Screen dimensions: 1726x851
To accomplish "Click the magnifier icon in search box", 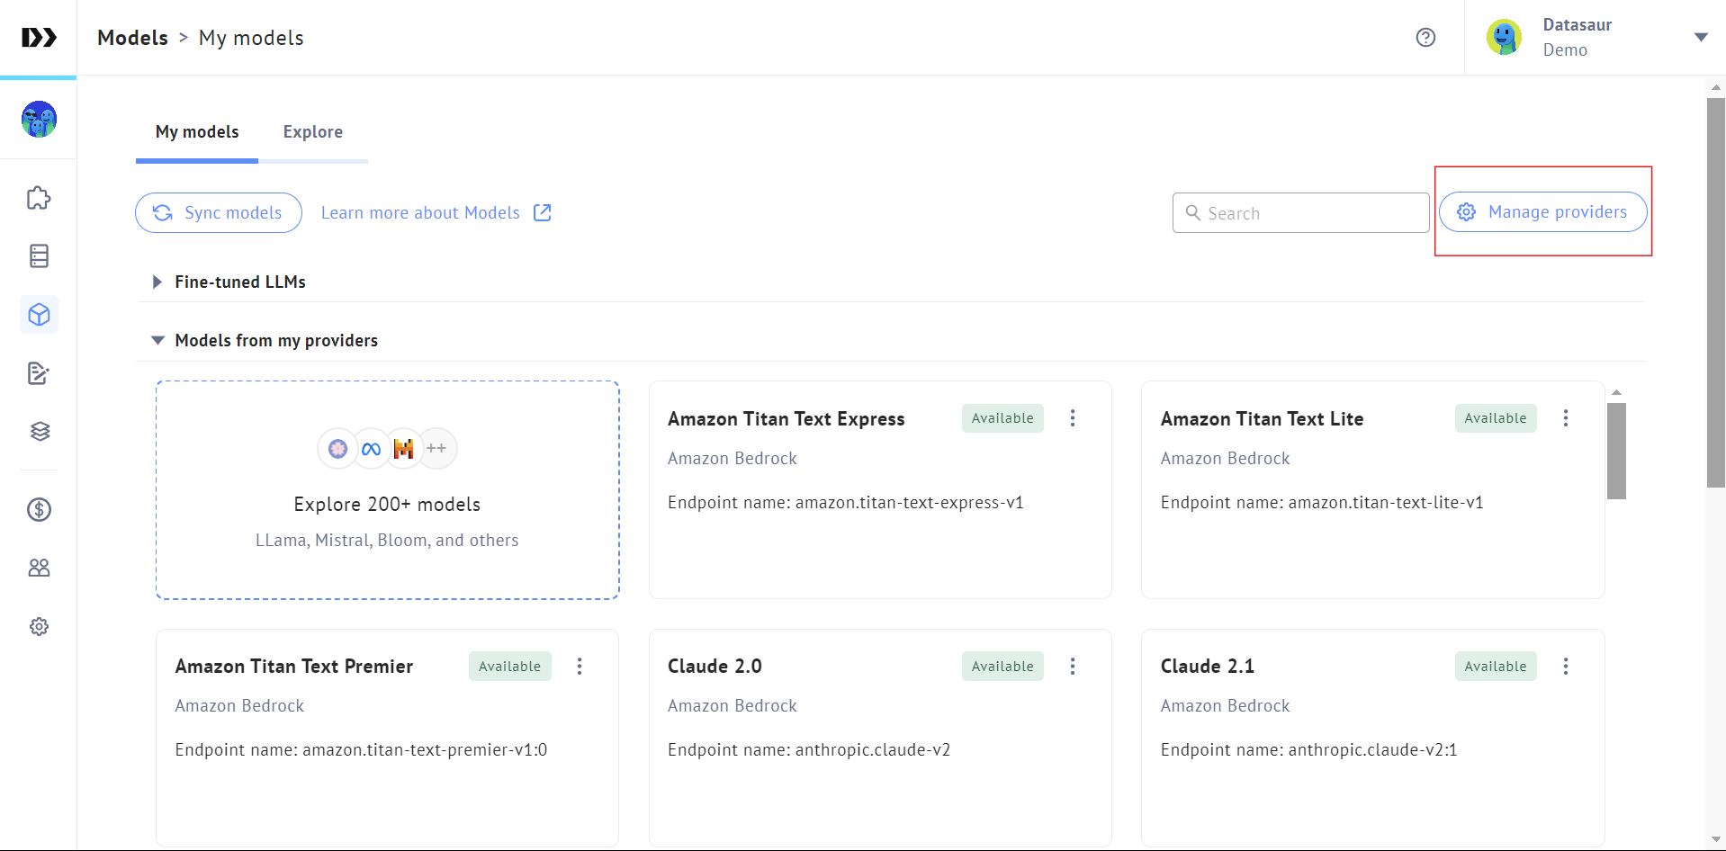I will [1192, 213].
